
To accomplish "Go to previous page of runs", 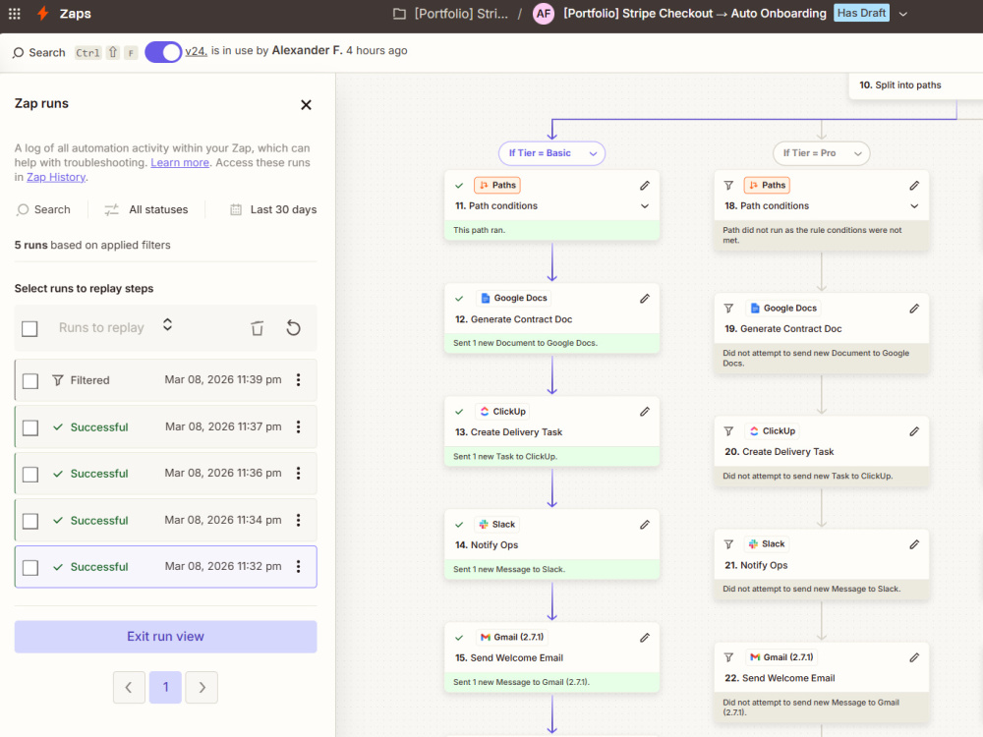I will click(129, 688).
